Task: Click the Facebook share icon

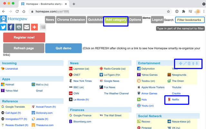Action: coord(11,27)
